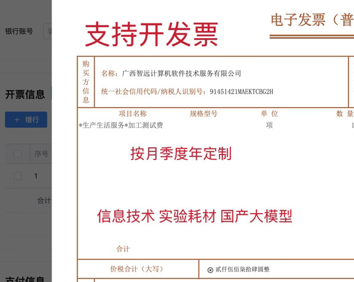Click the 购买方信息 vertical label

[x=86, y=82]
